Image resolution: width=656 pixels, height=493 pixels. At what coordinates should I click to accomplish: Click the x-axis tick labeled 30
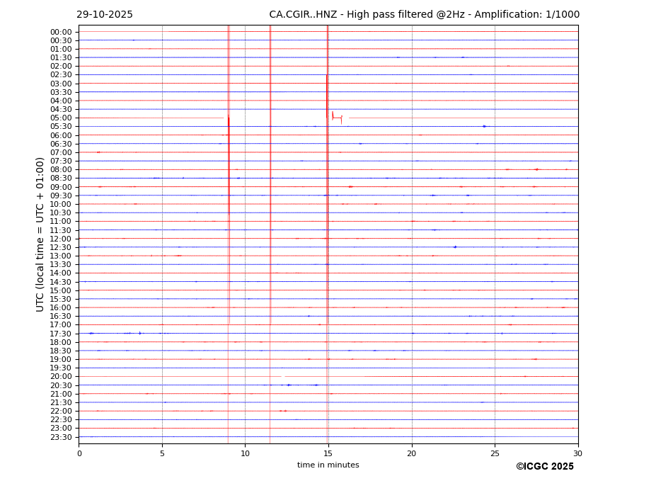pyautogui.click(x=577, y=453)
